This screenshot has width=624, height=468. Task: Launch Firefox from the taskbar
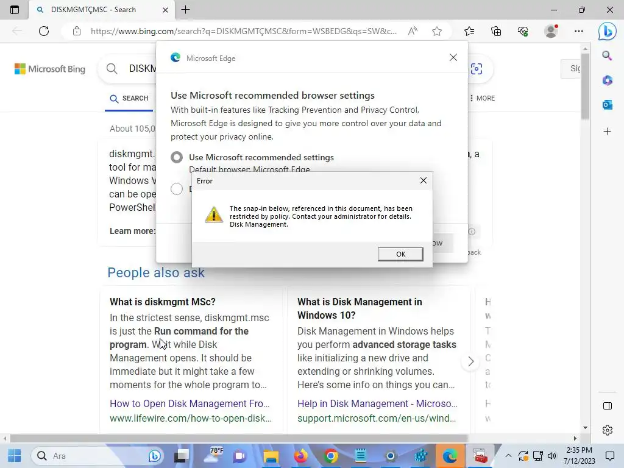coord(301,456)
